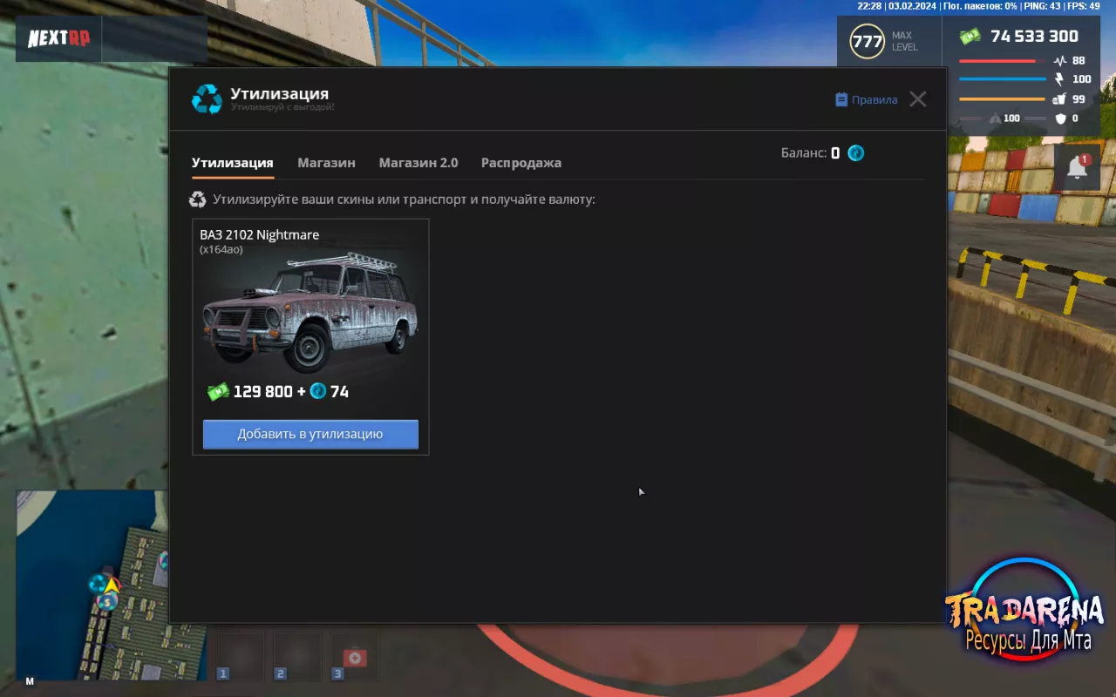Select hotbar slot 1
The image size is (1116, 697).
coord(239,656)
